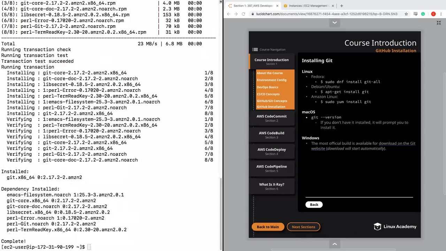Click the grey extension icon beside the star

click(415, 14)
